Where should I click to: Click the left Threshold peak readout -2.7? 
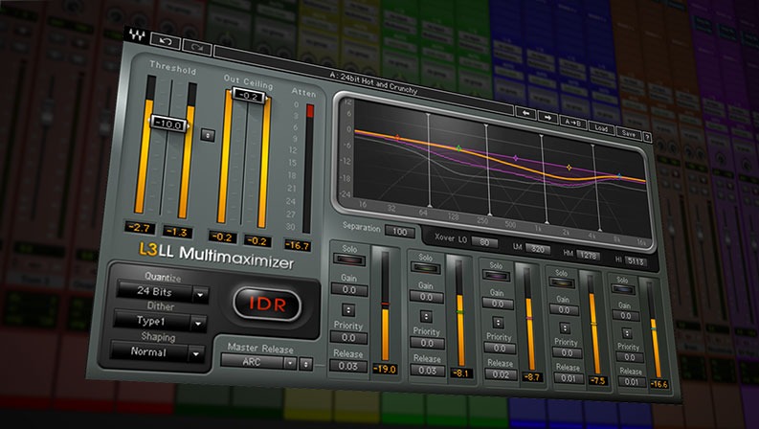[140, 228]
